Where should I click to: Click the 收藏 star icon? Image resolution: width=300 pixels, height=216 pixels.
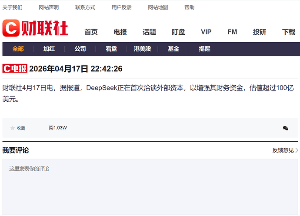[x=13, y=128]
